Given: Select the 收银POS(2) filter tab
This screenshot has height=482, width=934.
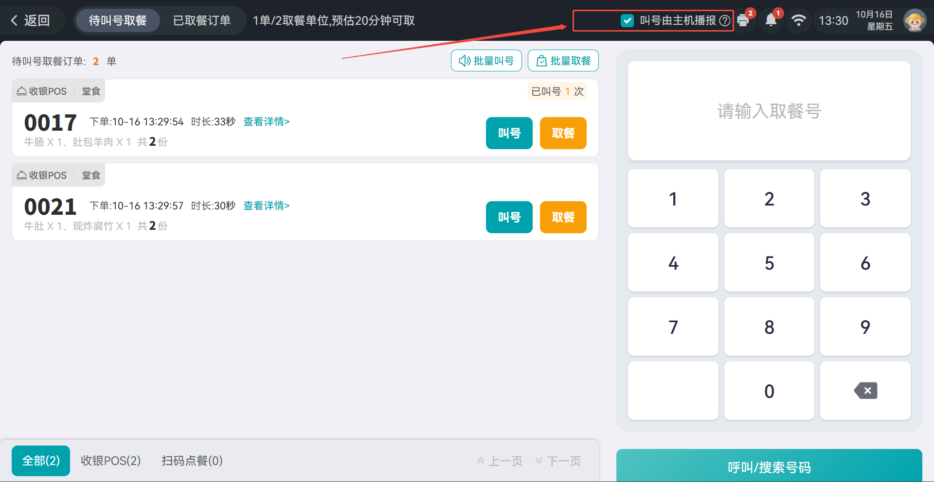Looking at the screenshot, I should [x=111, y=461].
